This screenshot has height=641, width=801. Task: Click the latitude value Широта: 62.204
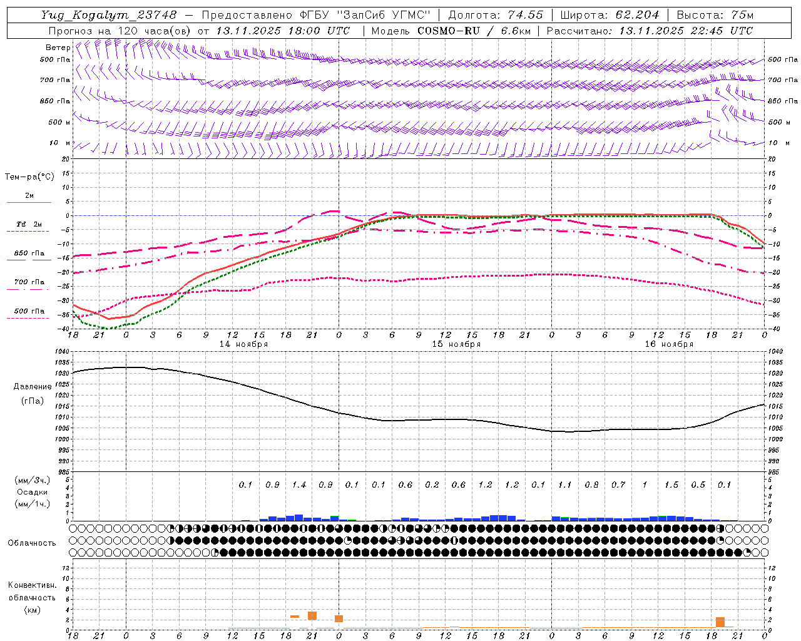tap(610, 15)
